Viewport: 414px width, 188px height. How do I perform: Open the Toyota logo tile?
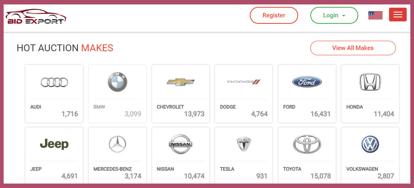click(x=307, y=144)
